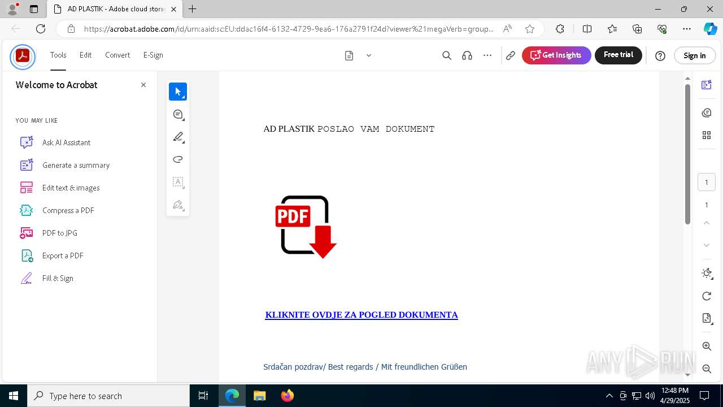Screen dimensions: 723x407
Task: Open the E-Sign menu
Action: point(153,55)
